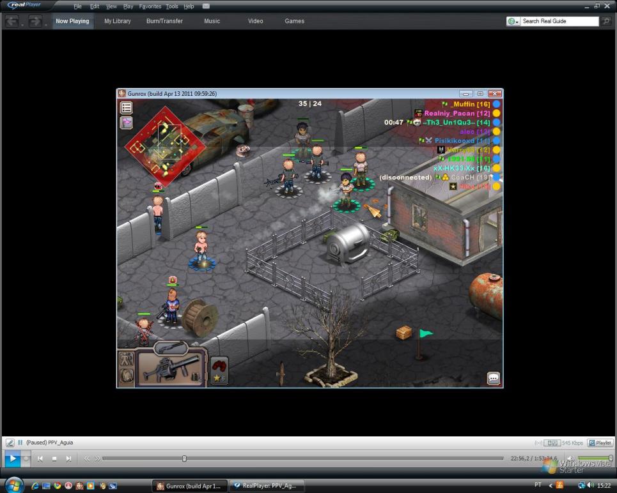The width and height of the screenshot is (617, 493).
Task: Switch to the My Library tab
Action: 117,21
